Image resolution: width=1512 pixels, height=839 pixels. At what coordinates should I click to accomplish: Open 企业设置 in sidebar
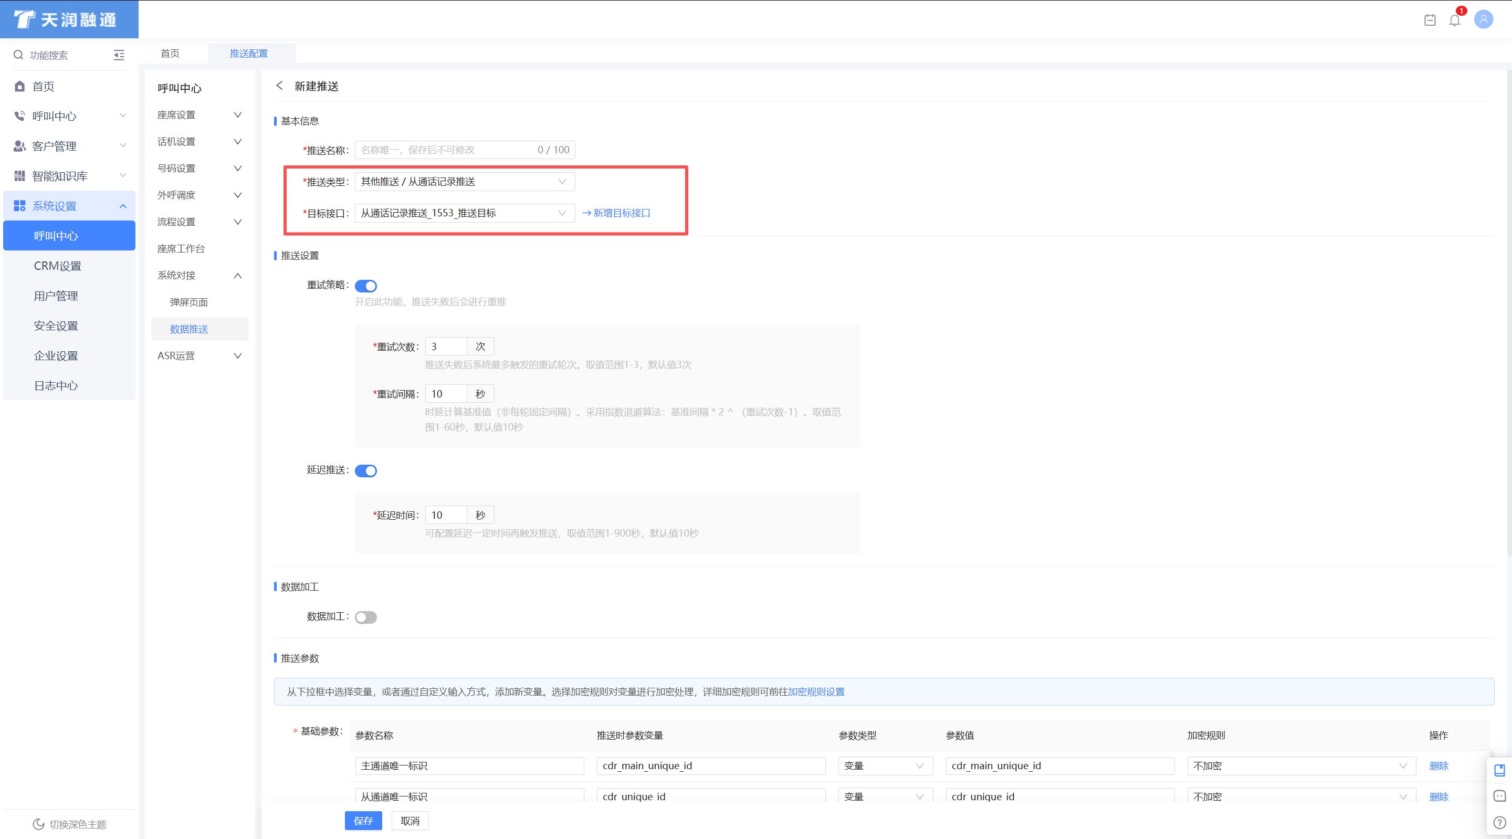[69, 356]
